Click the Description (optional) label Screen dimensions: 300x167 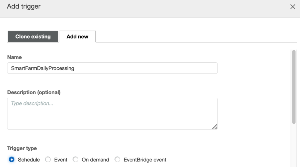[34, 92]
